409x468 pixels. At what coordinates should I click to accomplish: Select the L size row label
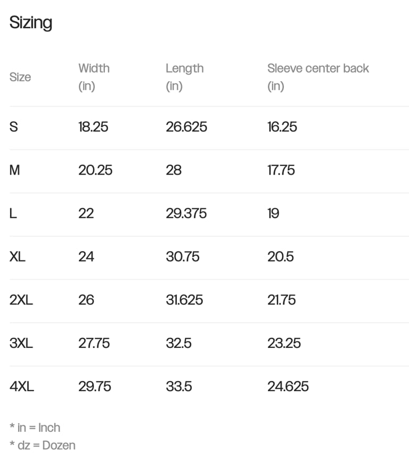(13, 213)
